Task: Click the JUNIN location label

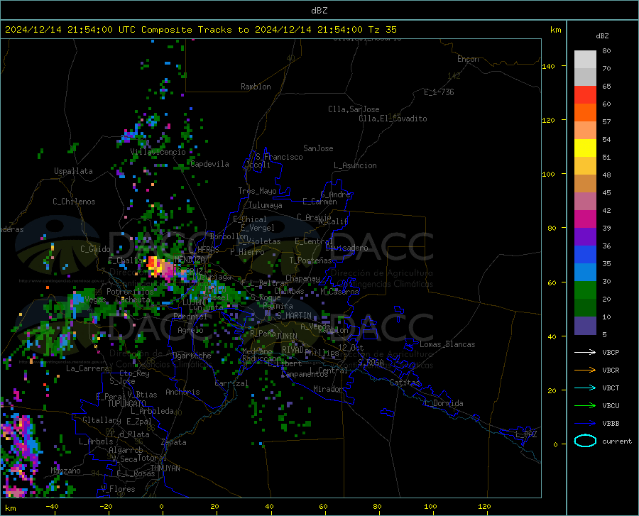Action: 287,336
